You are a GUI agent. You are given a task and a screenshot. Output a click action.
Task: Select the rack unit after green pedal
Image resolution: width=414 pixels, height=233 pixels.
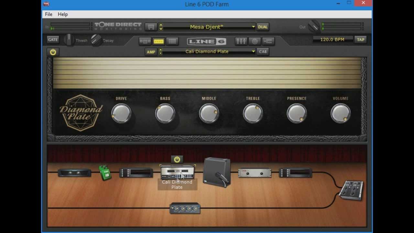[x=136, y=173]
